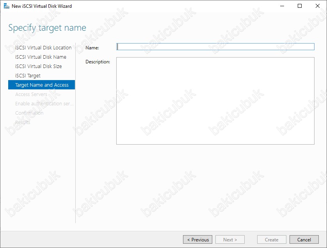Select the iSCSI Virtual Disk Size step

coord(38,66)
